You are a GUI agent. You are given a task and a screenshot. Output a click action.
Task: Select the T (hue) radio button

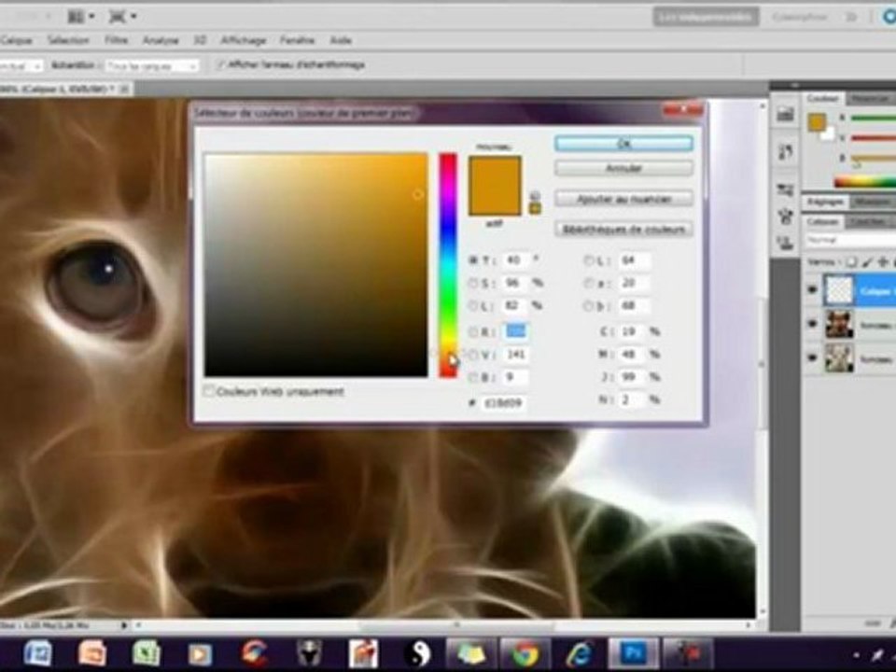[473, 260]
